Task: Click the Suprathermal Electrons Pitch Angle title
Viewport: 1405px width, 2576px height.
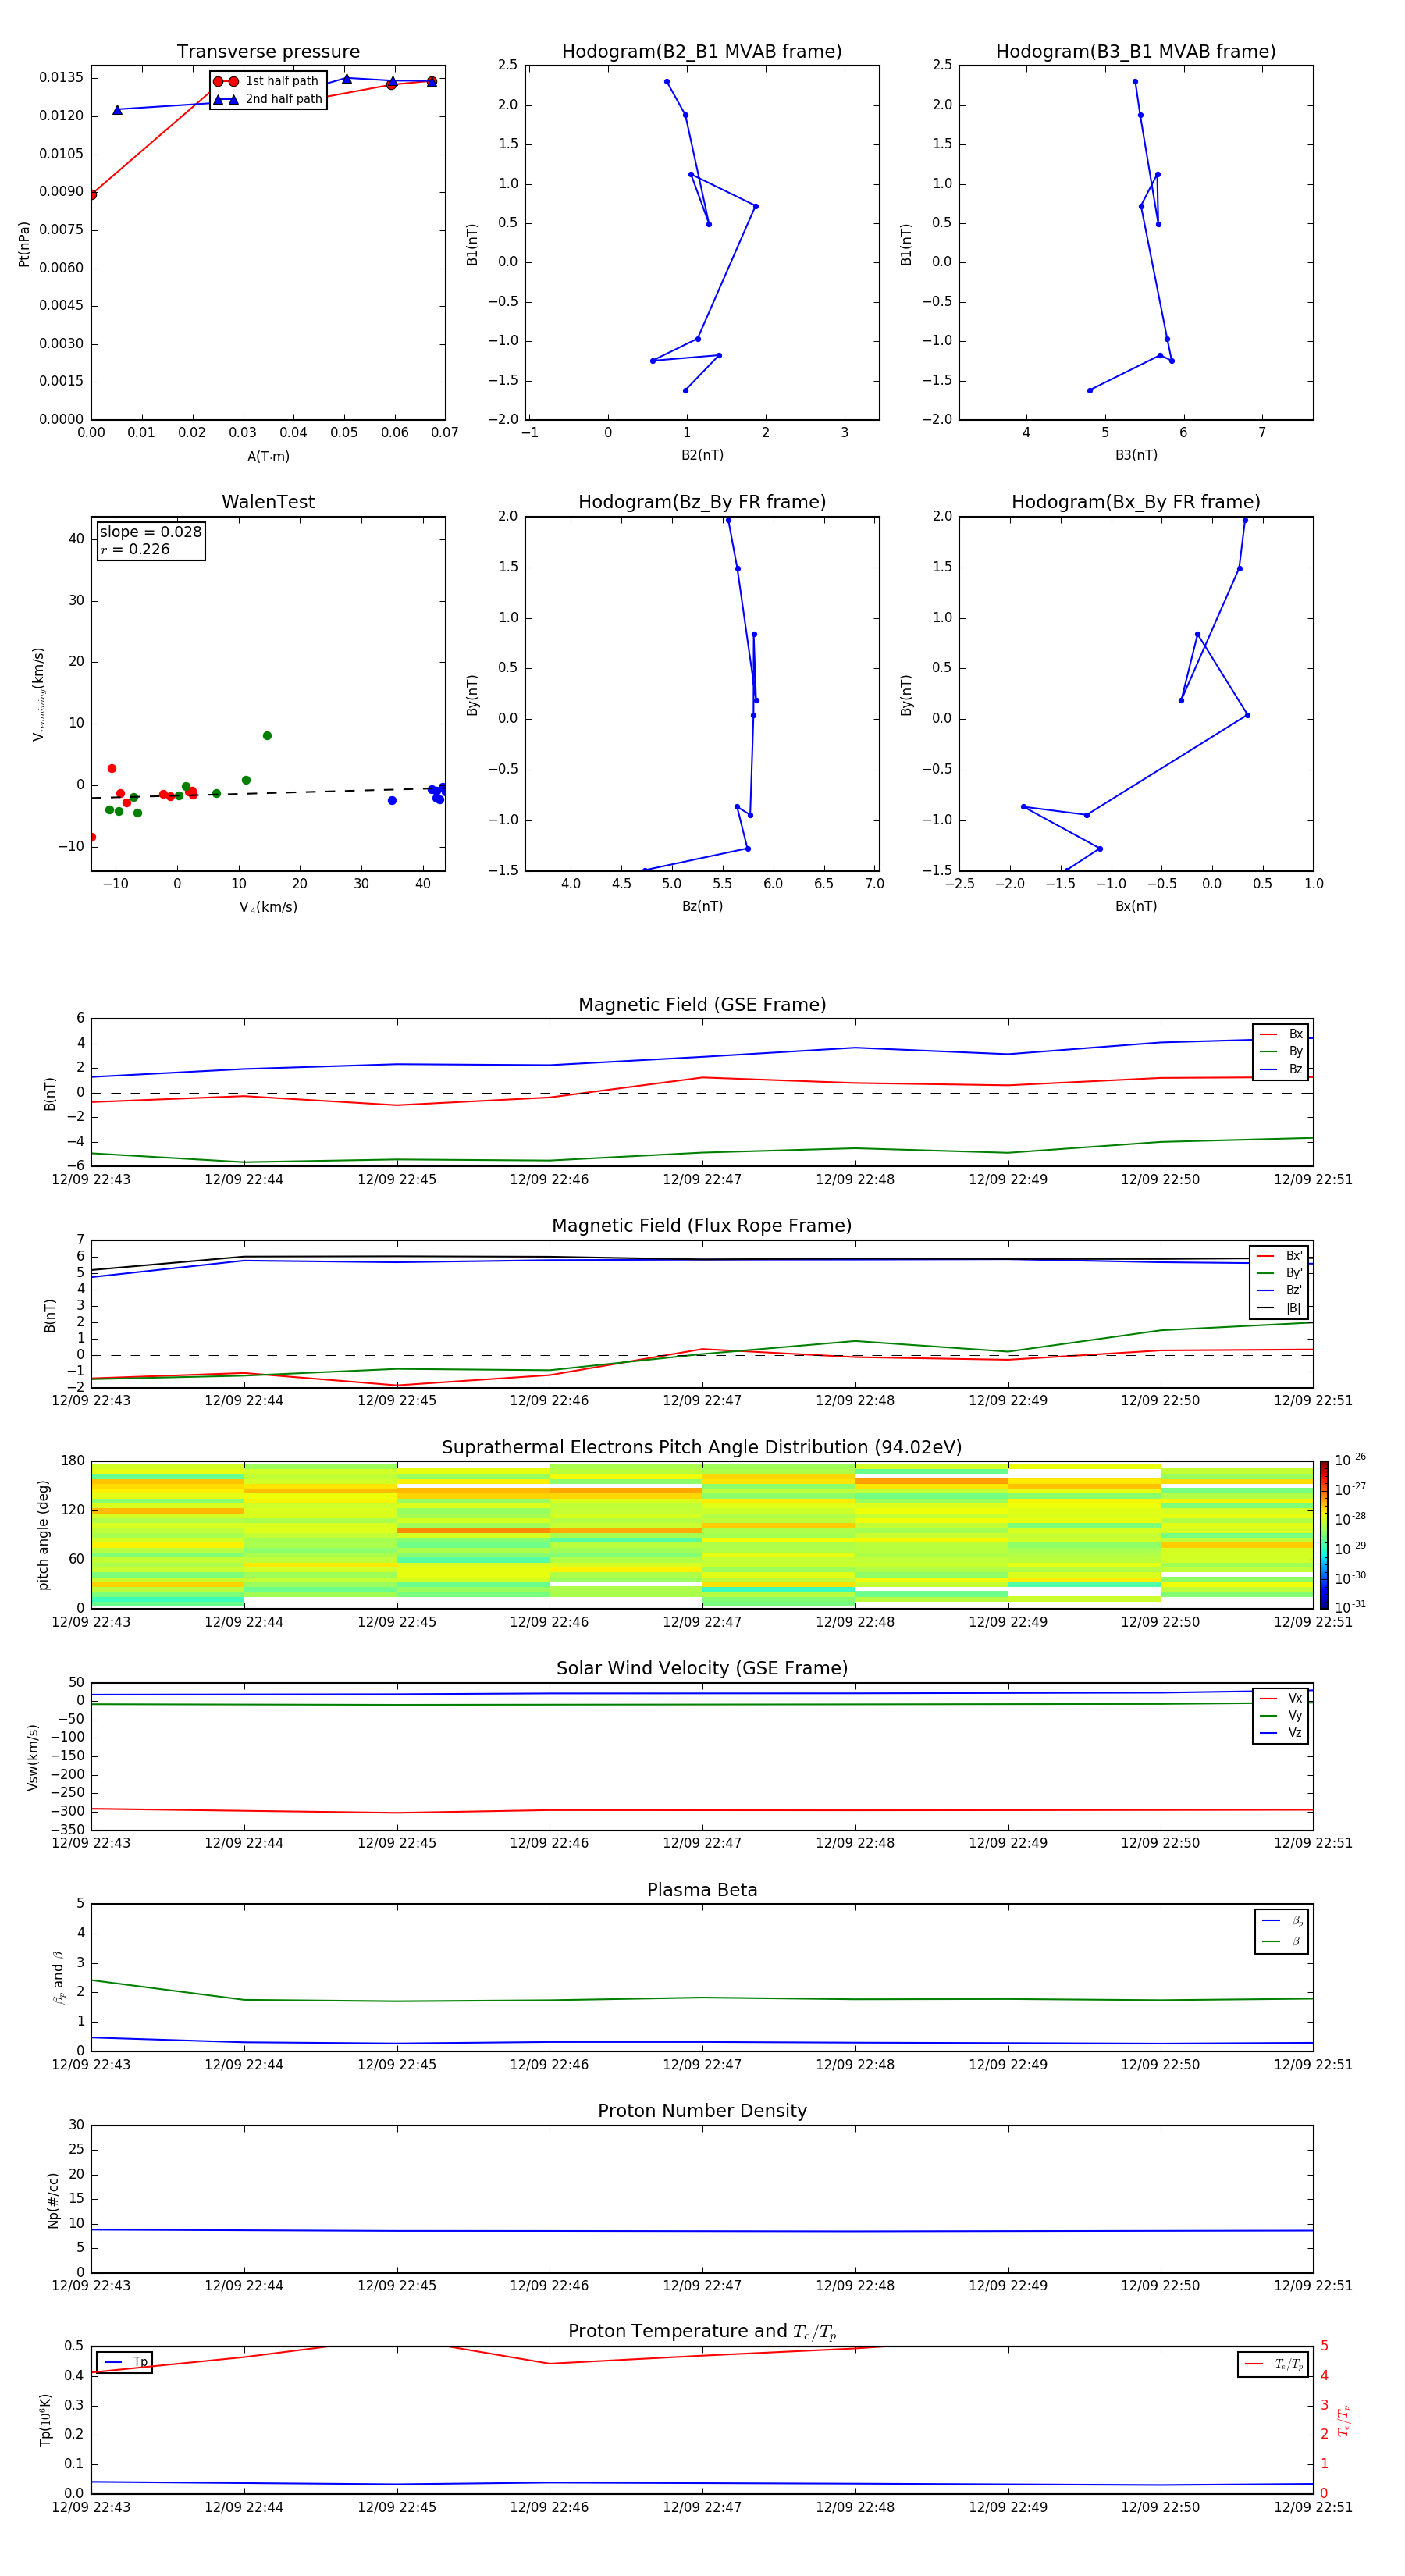Action: [x=702, y=1447]
